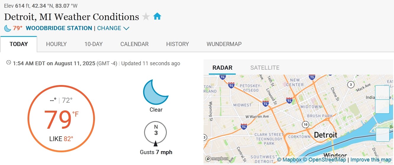This screenshot has width=394, height=165.
Task: Click the Improve this map link
Action: pos(371,160)
